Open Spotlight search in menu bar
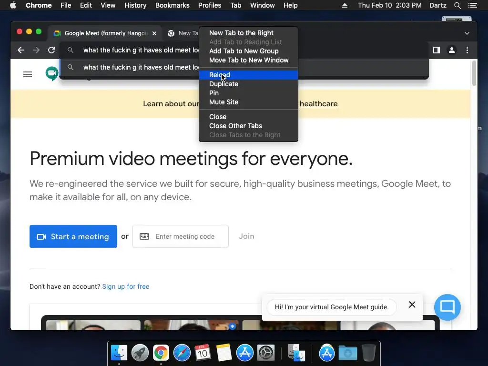Screen dimensions: 488x366 [457, 5]
